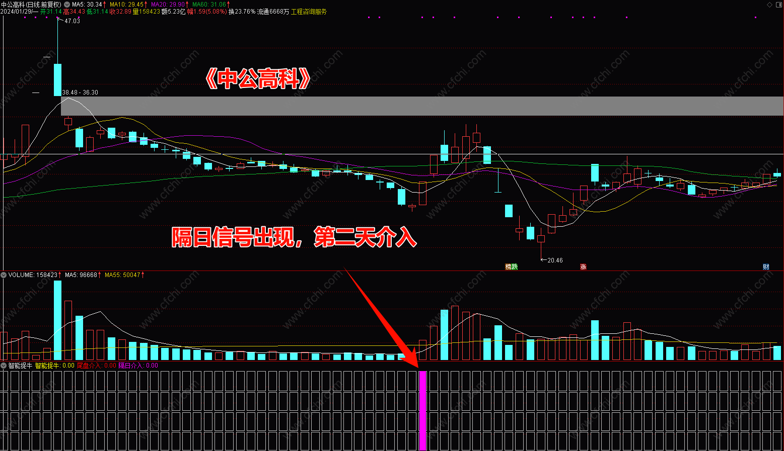Viewport: 784px width, 451px height.
Task: Click the 47.03 high price marker
Action: click(x=72, y=21)
